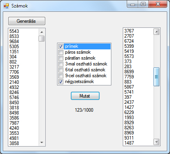The width and height of the screenshot is (170, 154).
Task: Select 373 in the right list
Action: point(139,62)
